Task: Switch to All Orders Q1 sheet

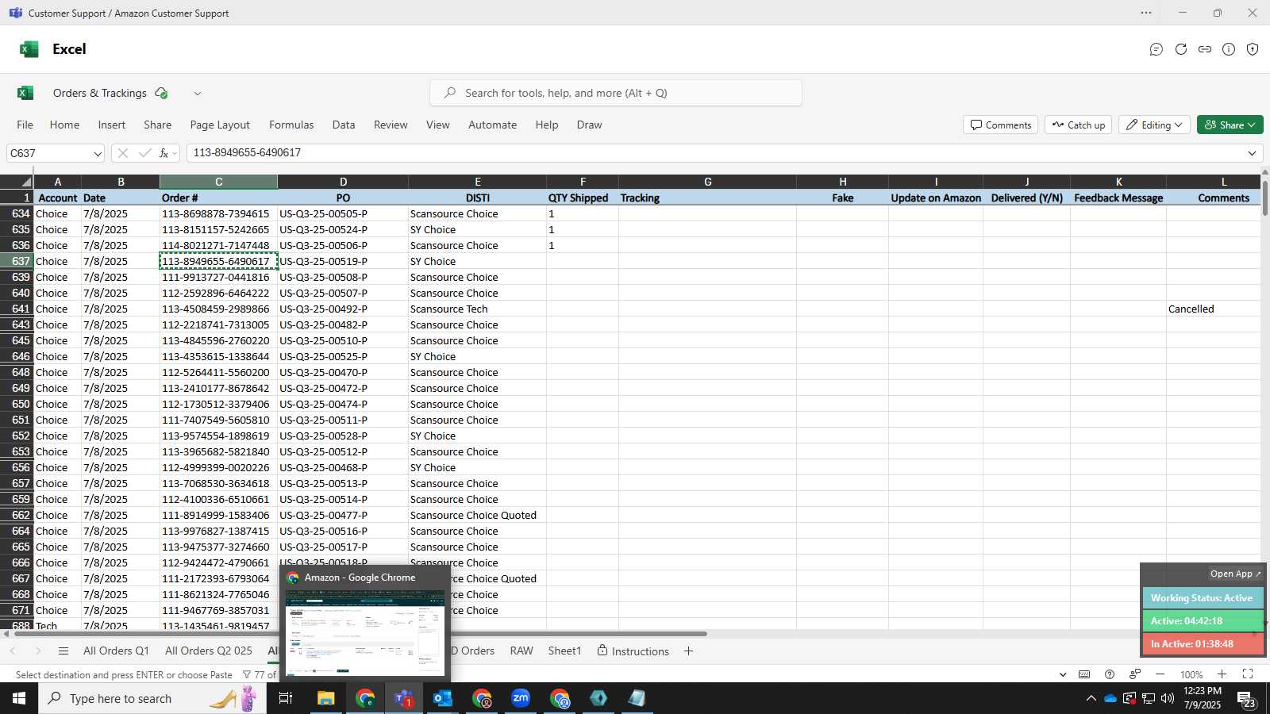Action: (x=116, y=651)
